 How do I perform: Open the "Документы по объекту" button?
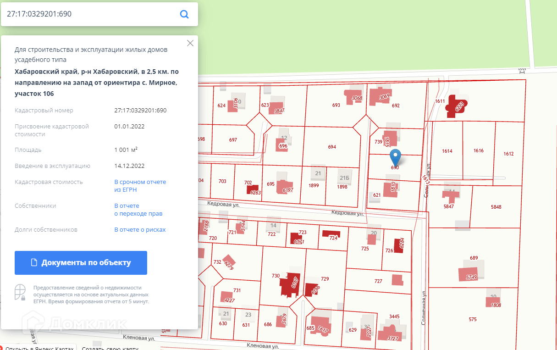(x=81, y=263)
